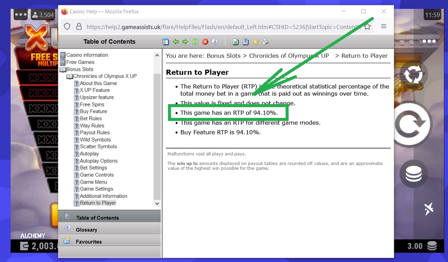This screenshot has height=262, width=448.
Task: Open the Game Settings topic
Action: 97,189
